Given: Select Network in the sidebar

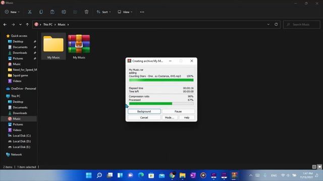Looking at the screenshot, I should pyautogui.click(x=16, y=154).
